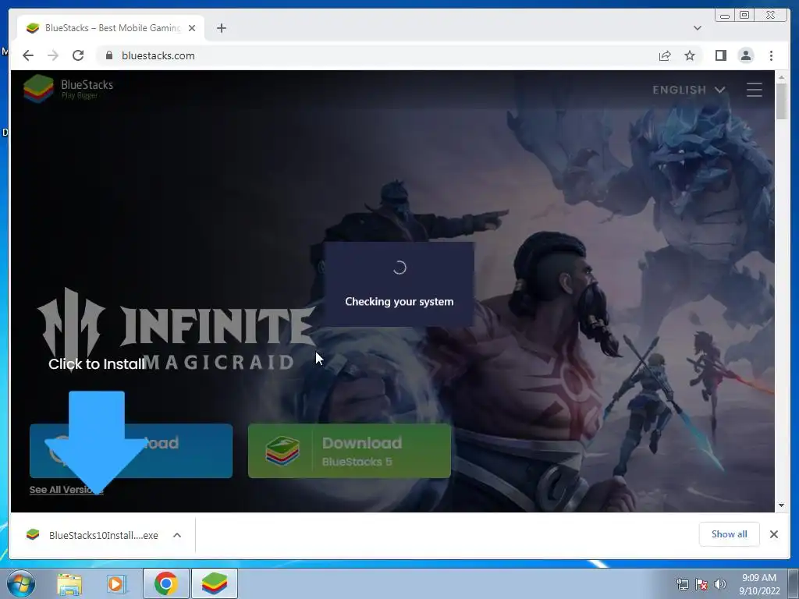Expand the download item options chevron
Image resolution: width=799 pixels, height=599 pixels.
[177, 535]
